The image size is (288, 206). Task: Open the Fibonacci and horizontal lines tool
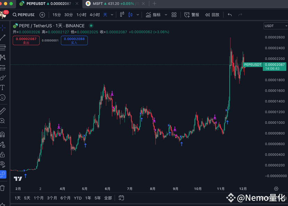pyautogui.click(x=2, y=48)
